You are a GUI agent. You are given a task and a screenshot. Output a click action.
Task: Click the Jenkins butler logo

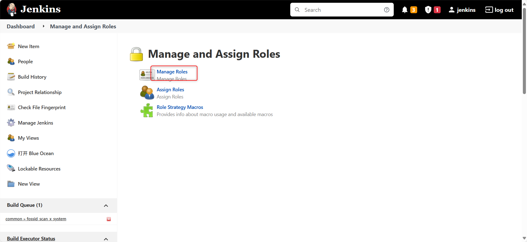click(12, 10)
